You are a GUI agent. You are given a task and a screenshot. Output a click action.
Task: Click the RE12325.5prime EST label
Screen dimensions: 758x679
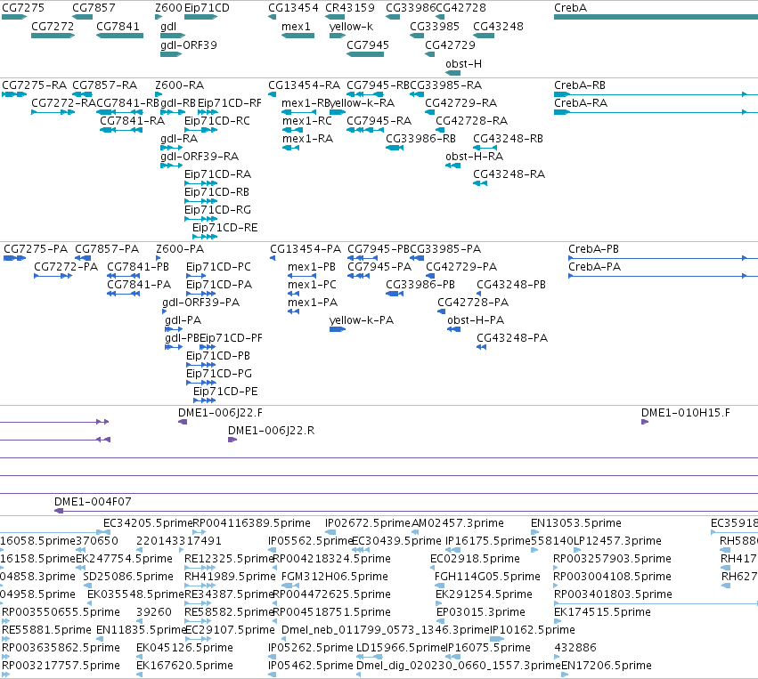click(x=230, y=559)
